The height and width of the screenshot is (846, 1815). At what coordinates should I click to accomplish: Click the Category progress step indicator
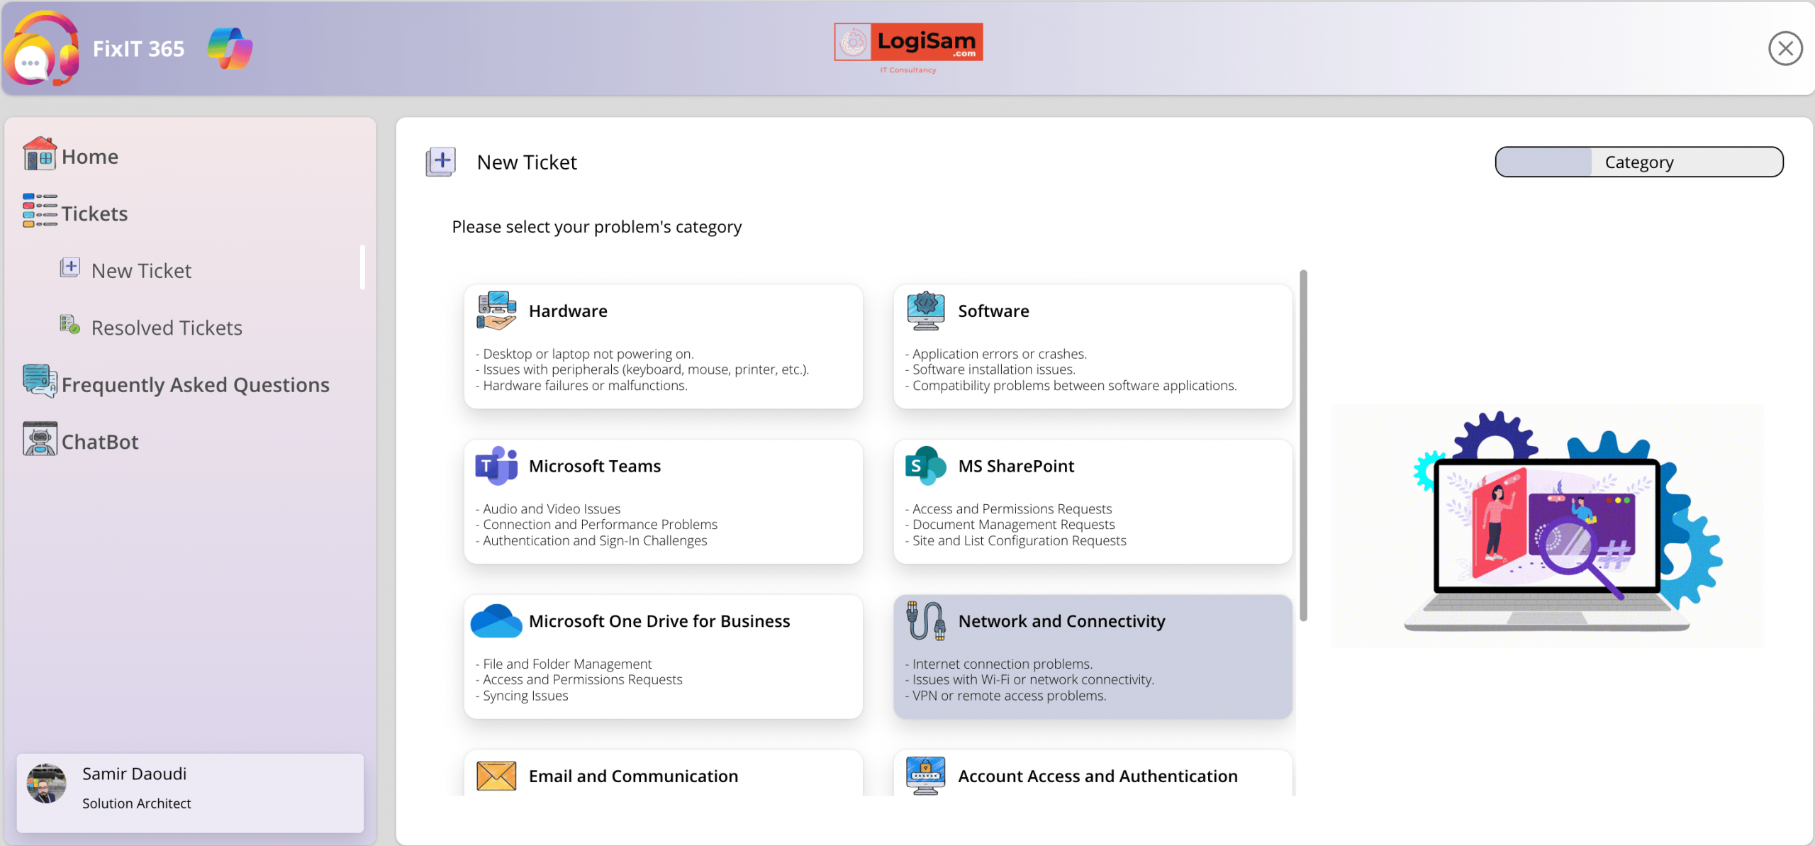click(x=1638, y=162)
